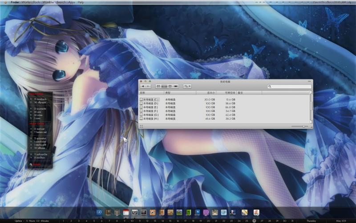Open Iconsfinder link in sidebar widget
Viewport: 356px width, 223px height.
tap(40, 141)
